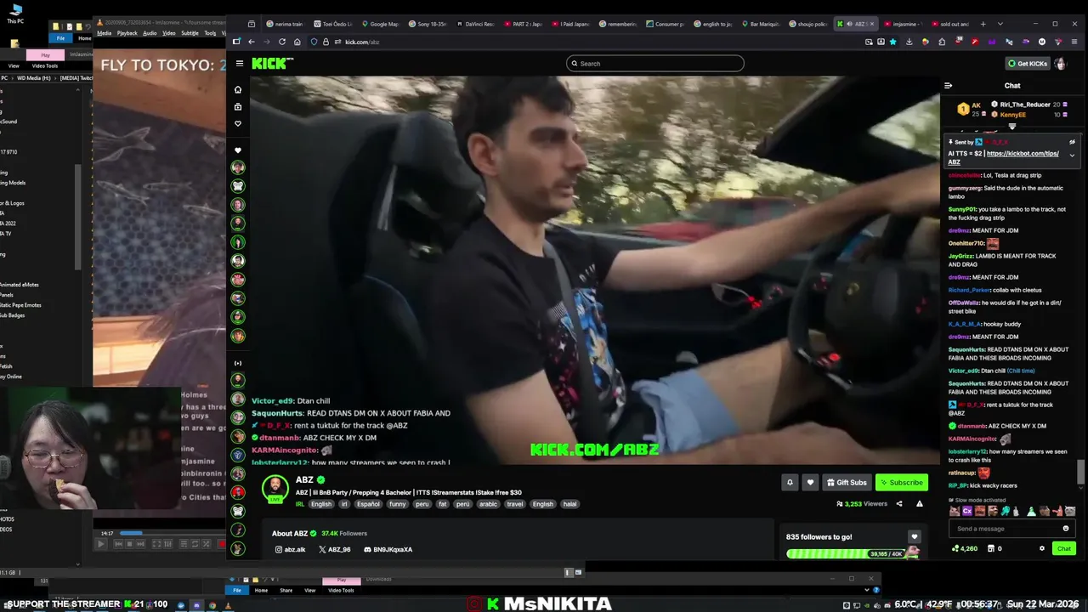The image size is (1088, 612).
Task: Click the Kick search field
Action: tap(654, 63)
